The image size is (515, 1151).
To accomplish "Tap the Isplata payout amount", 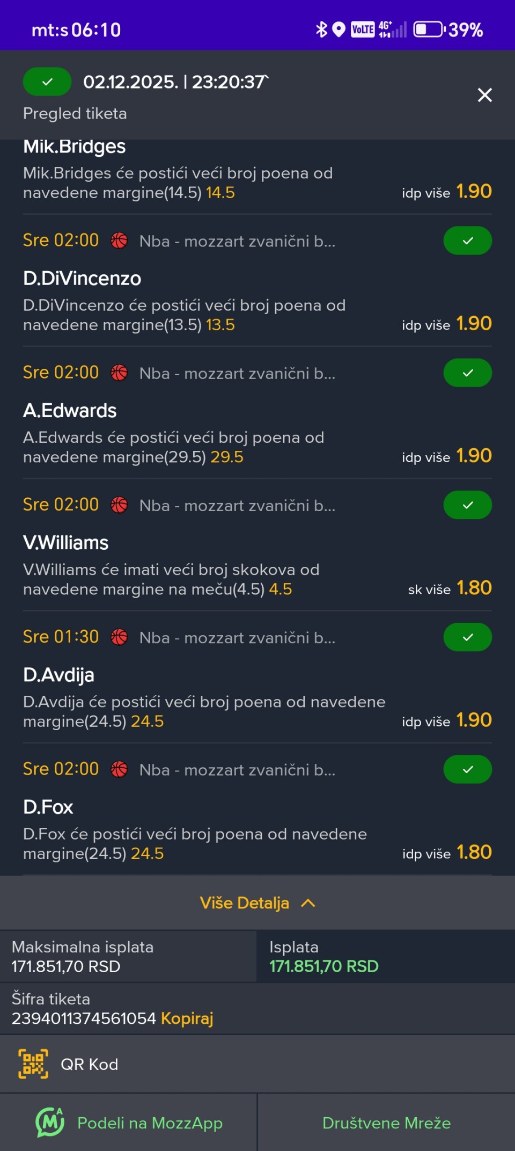I will (x=324, y=966).
